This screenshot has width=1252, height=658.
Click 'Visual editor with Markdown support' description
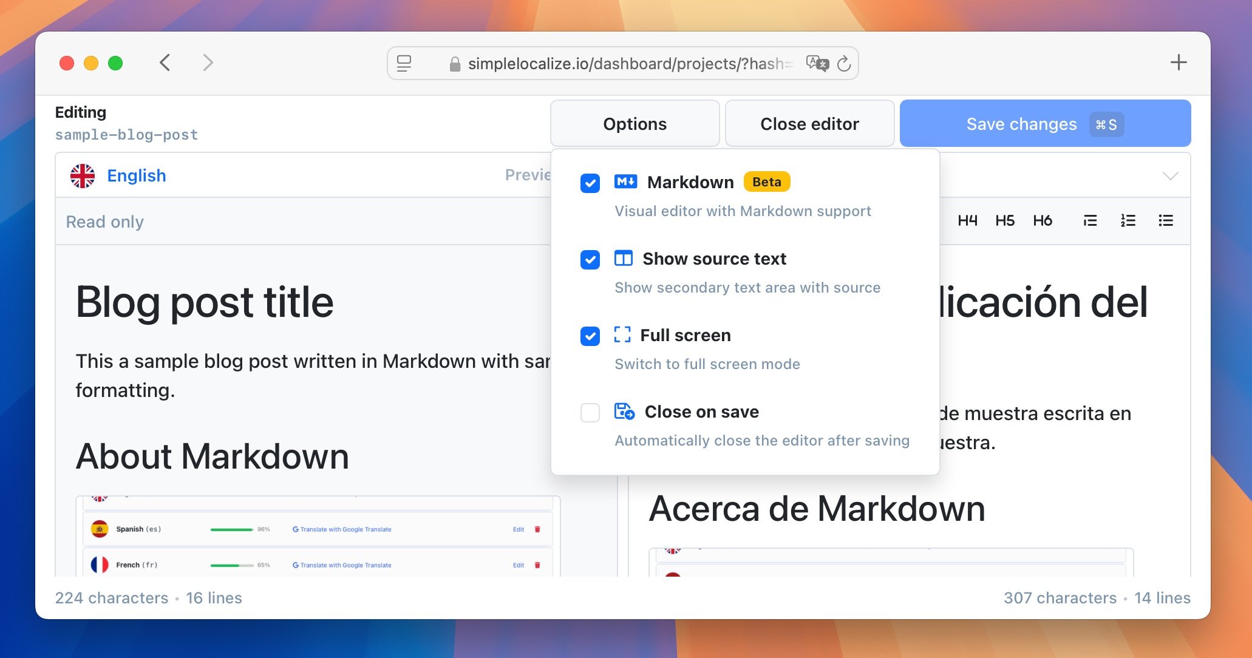tap(743, 211)
